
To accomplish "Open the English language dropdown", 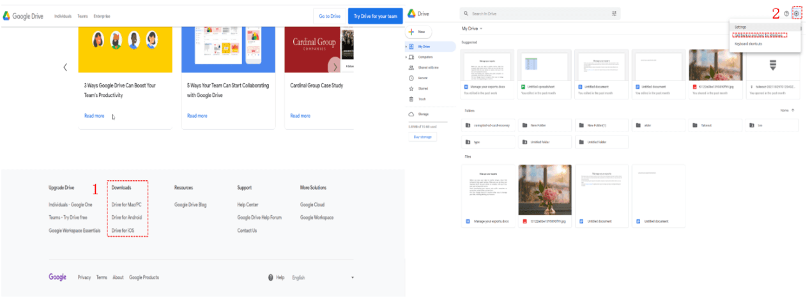I will pyautogui.click(x=323, y=277).
